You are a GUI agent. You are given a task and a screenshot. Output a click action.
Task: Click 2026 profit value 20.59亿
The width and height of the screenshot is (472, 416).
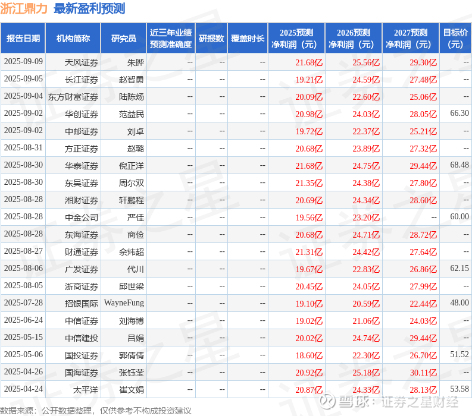click(366, 304)
